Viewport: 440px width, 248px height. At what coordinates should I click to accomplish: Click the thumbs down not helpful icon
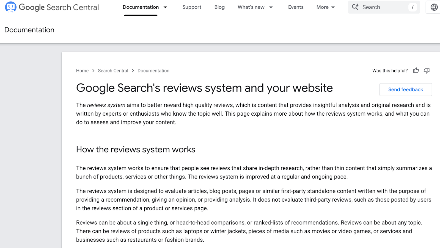(x=427, y=71)
